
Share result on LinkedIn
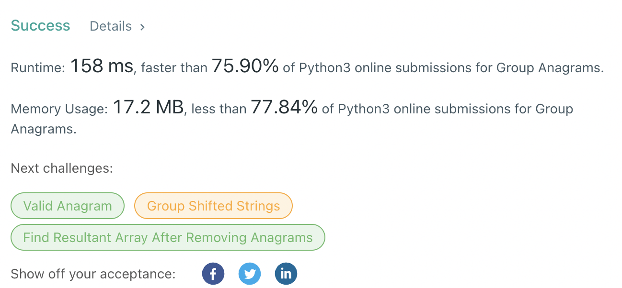pos(286,274)
